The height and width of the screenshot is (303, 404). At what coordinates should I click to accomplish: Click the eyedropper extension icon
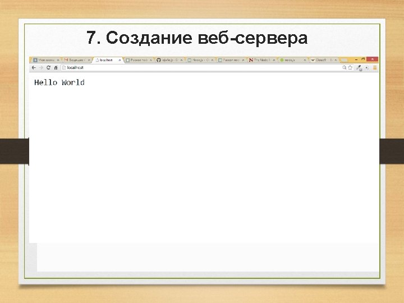[x=359, y=68]
